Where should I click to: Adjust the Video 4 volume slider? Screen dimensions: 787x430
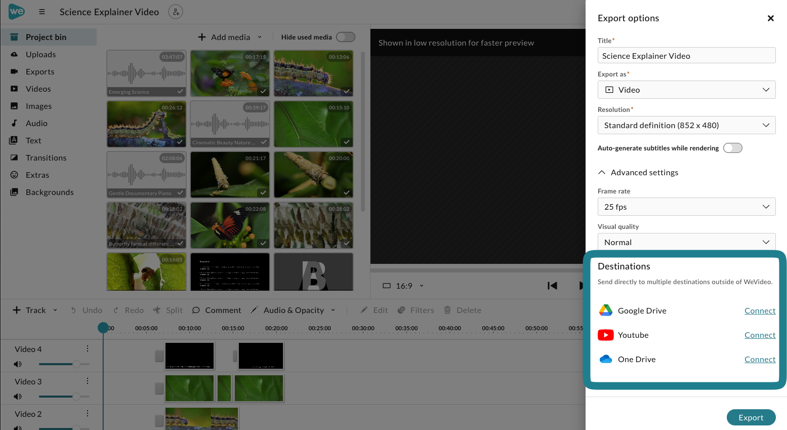[x=64, y=364]
